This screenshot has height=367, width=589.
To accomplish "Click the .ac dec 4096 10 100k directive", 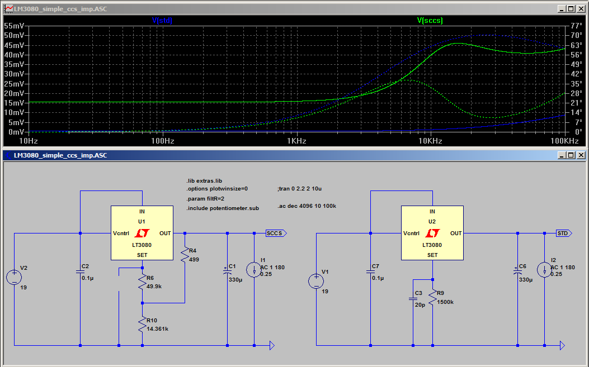I will [307, 206].
